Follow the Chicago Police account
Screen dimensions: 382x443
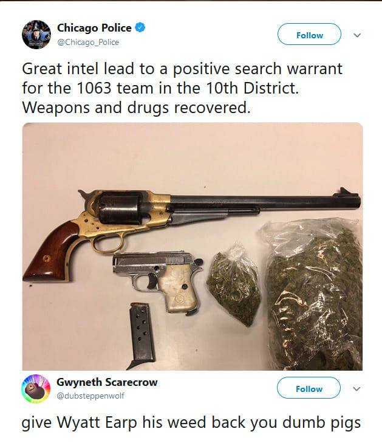pyautogui.click(x=310, y=34)
